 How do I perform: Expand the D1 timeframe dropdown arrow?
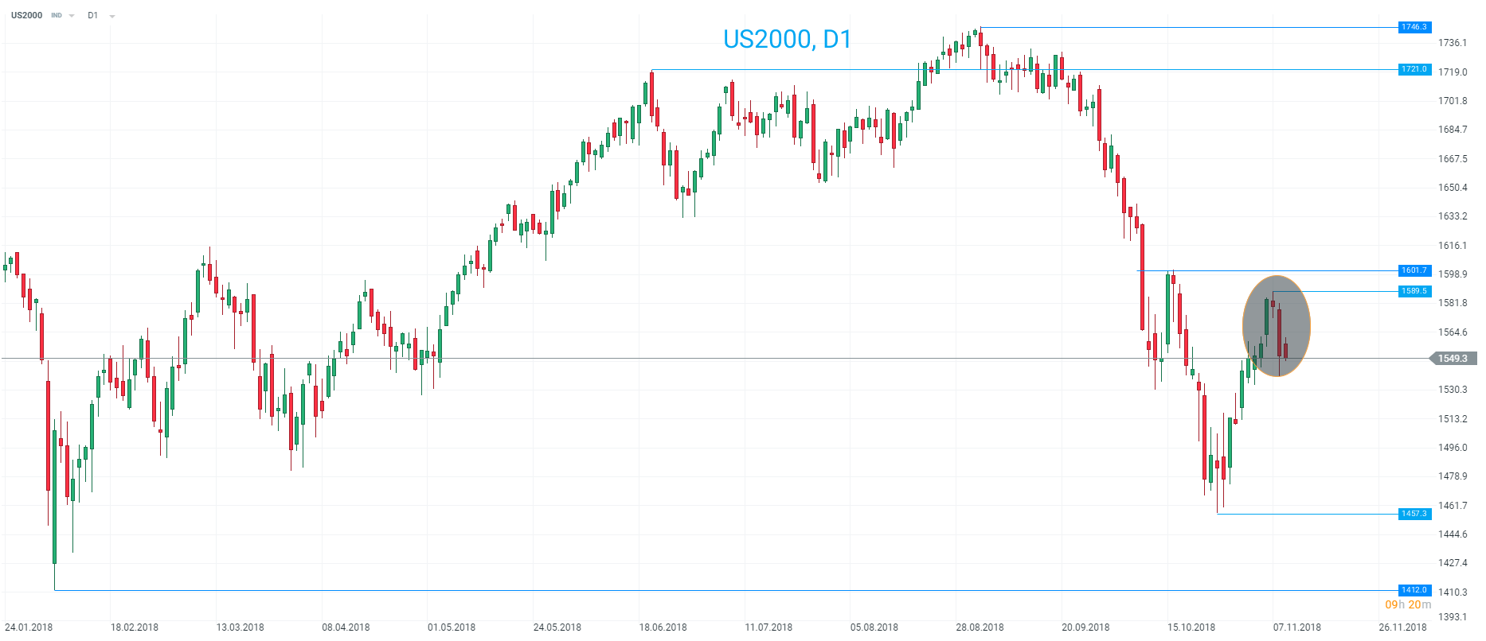(112, 16)
